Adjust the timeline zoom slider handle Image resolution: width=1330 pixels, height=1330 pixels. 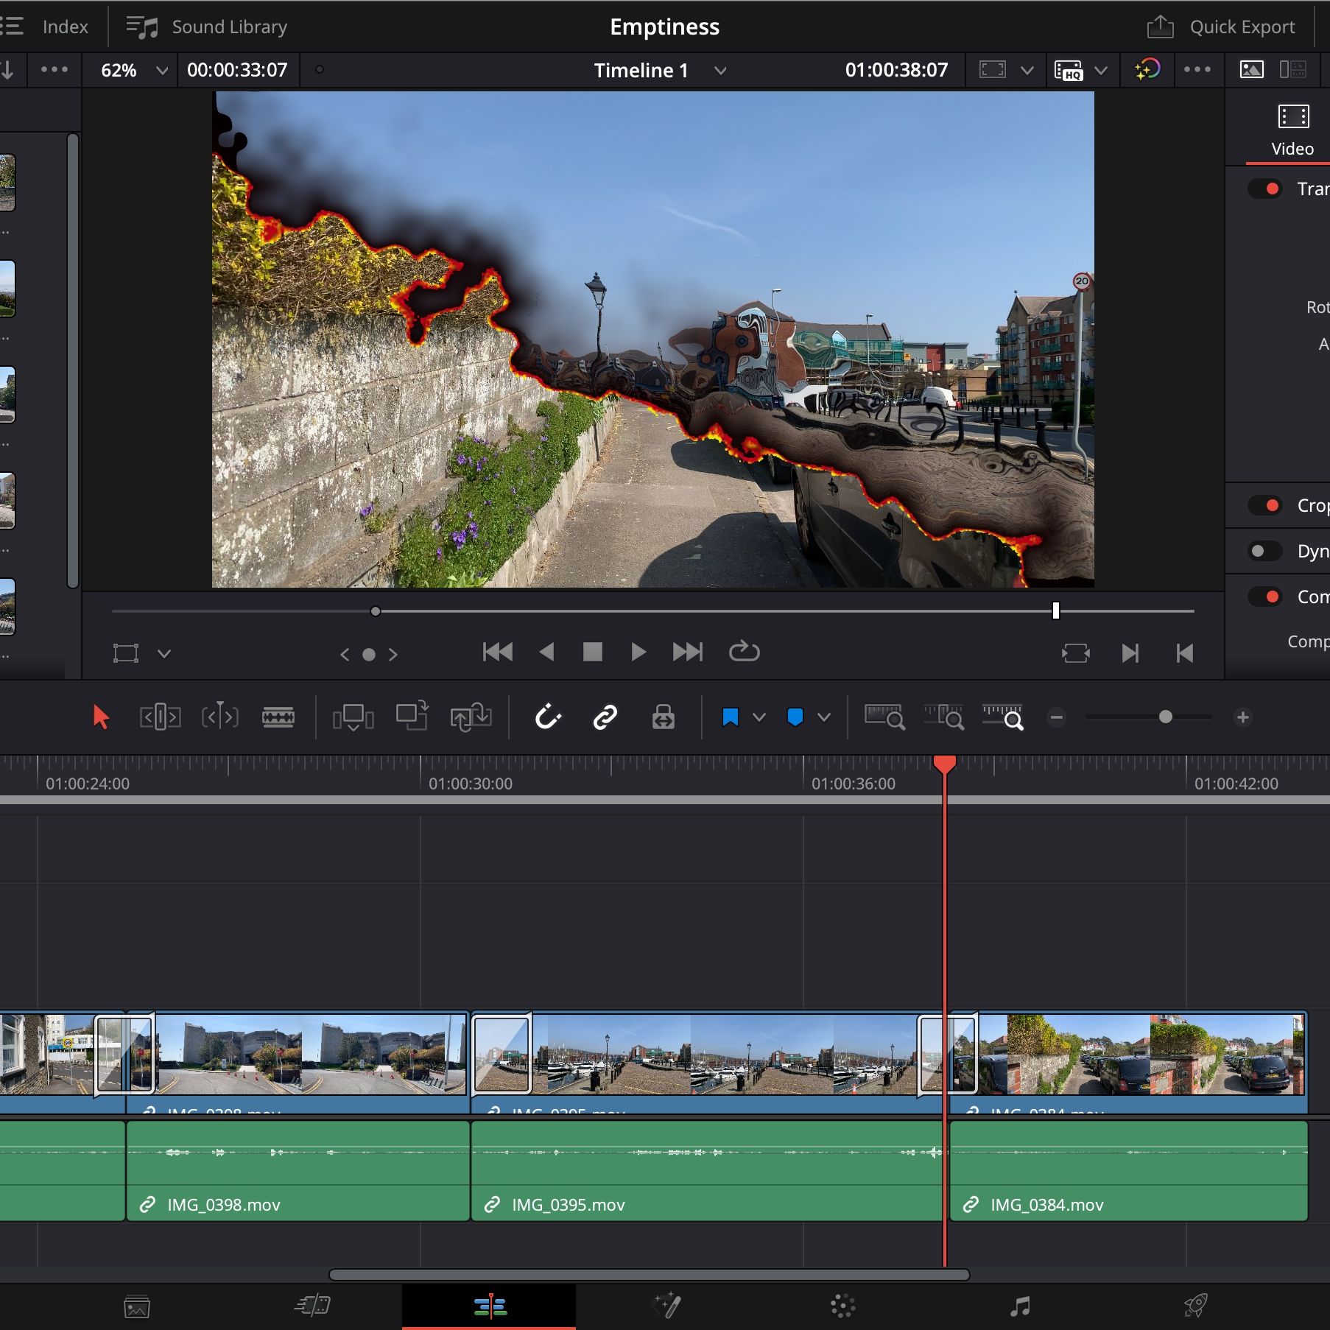[x=1165, y=717]
